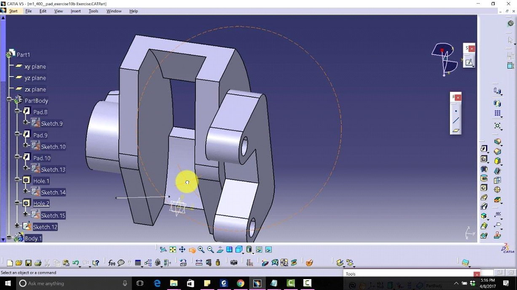
Task: Select Hole.2 in the specification tree
Action: click(x=40, y=203)
